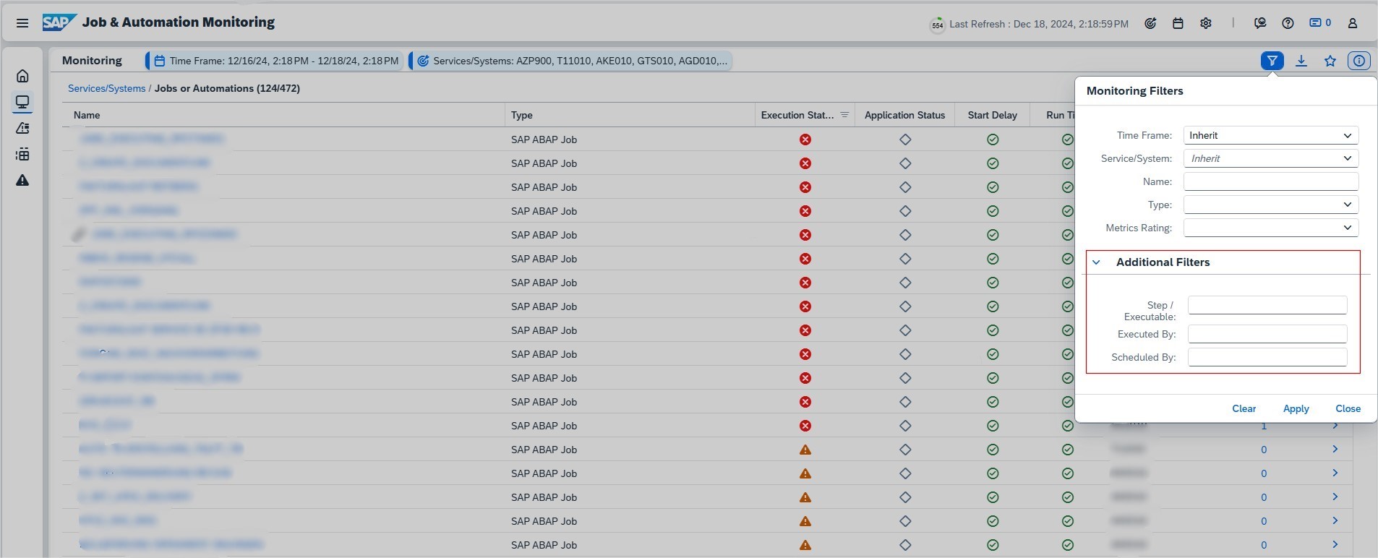Click the Time Frame filter chip
The image size is (1378, 558).
click(x=275, y=61)
